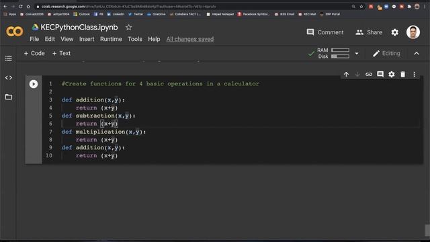Image resolution: width=430 pixels, height=242 pixels.
Task: Open the Apps bookmark shortcut
Action: pos(10,14)
